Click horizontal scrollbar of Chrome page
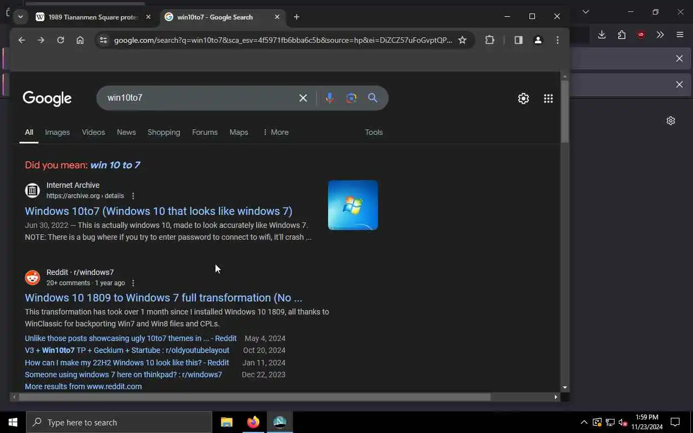The height and width of the screenshot is (433, 693). coord(254,397)
